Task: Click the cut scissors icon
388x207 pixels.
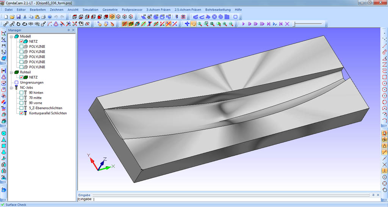Action: pyautogui.click(x=25, y=17)
